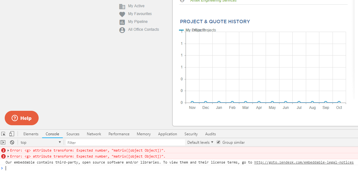Viewport: 358px width, 172px height.
Task: Click the Oct data point on chart
Action: [x=339, y=103]
